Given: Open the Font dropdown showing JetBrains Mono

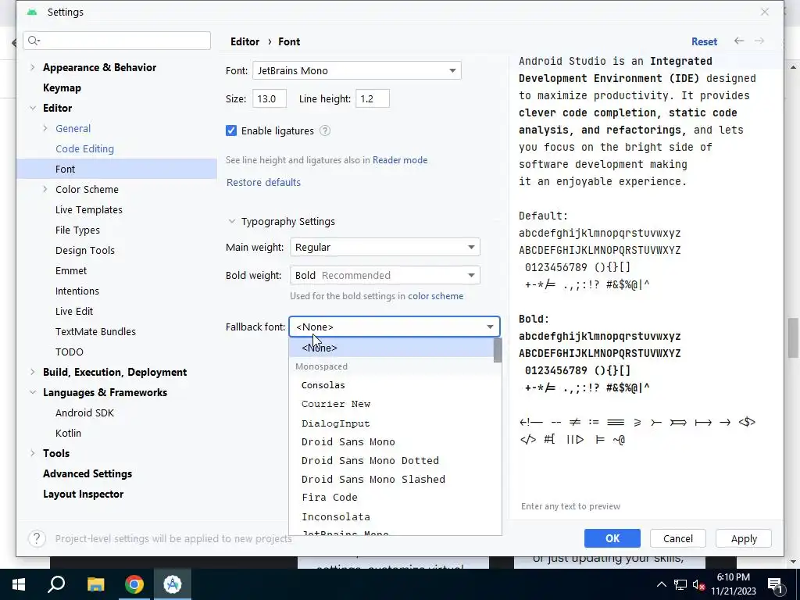Looking at the screenshot, I should pos(356,70).
